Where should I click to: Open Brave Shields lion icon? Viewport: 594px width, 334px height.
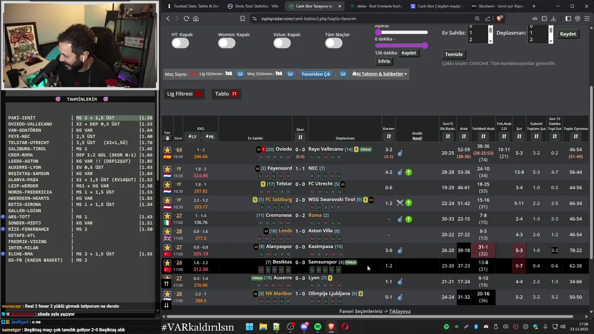coord(499,19)
